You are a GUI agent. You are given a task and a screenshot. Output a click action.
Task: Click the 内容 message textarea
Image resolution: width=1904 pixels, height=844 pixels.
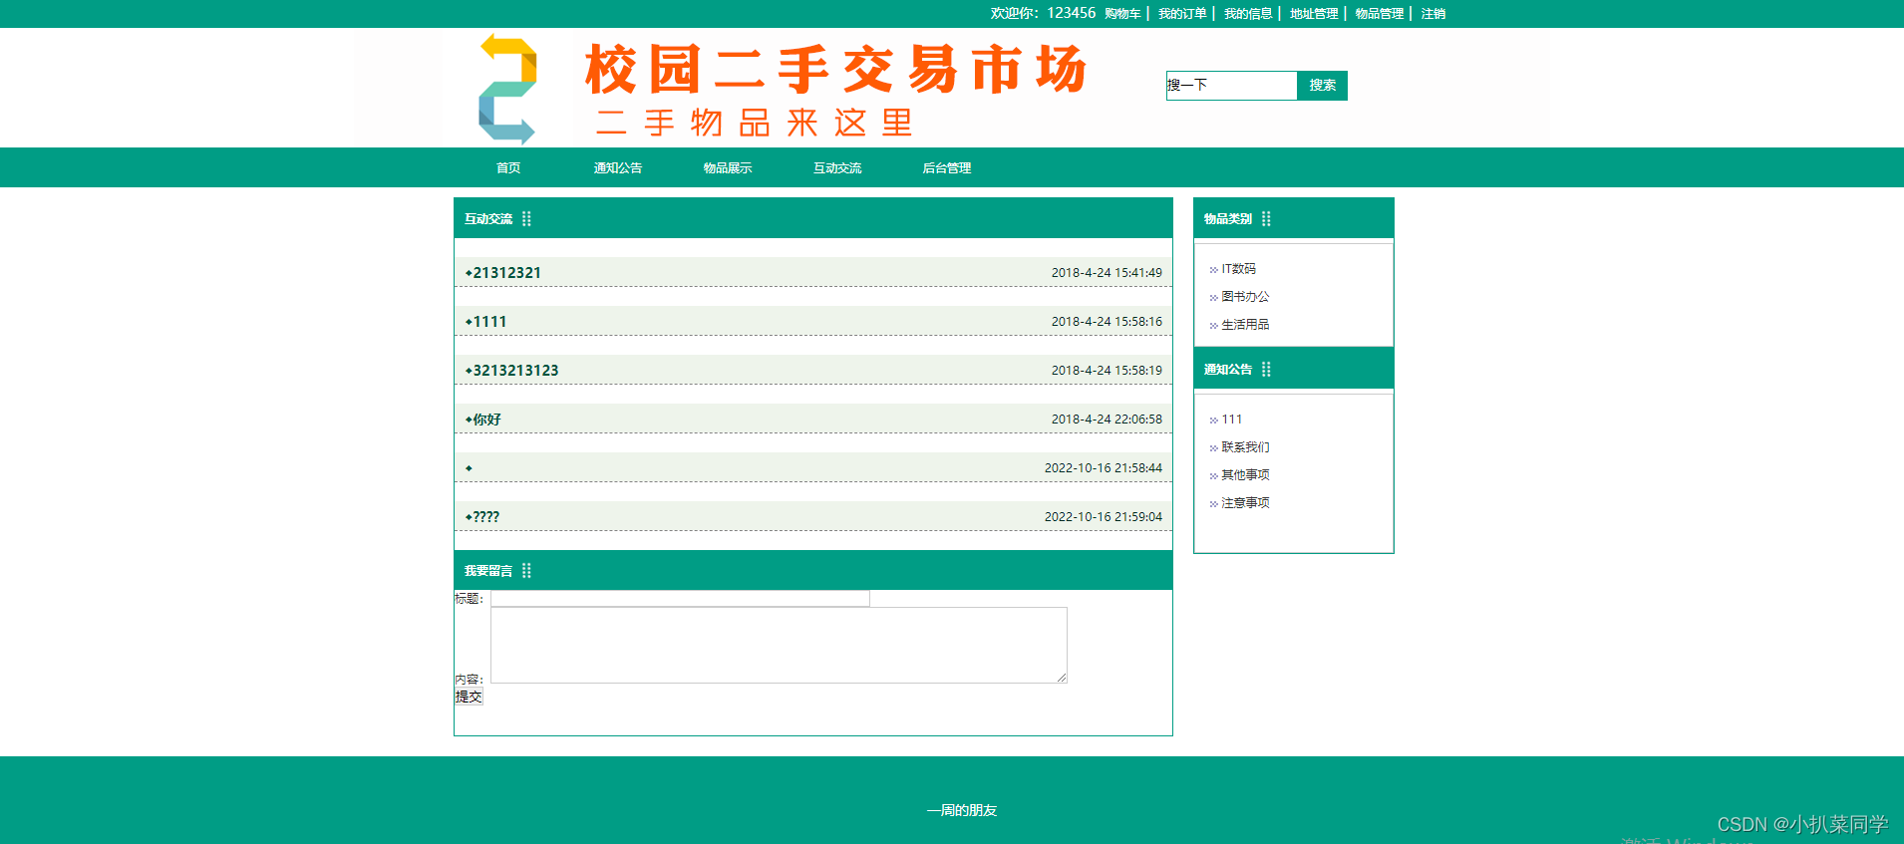click(779, 645)
